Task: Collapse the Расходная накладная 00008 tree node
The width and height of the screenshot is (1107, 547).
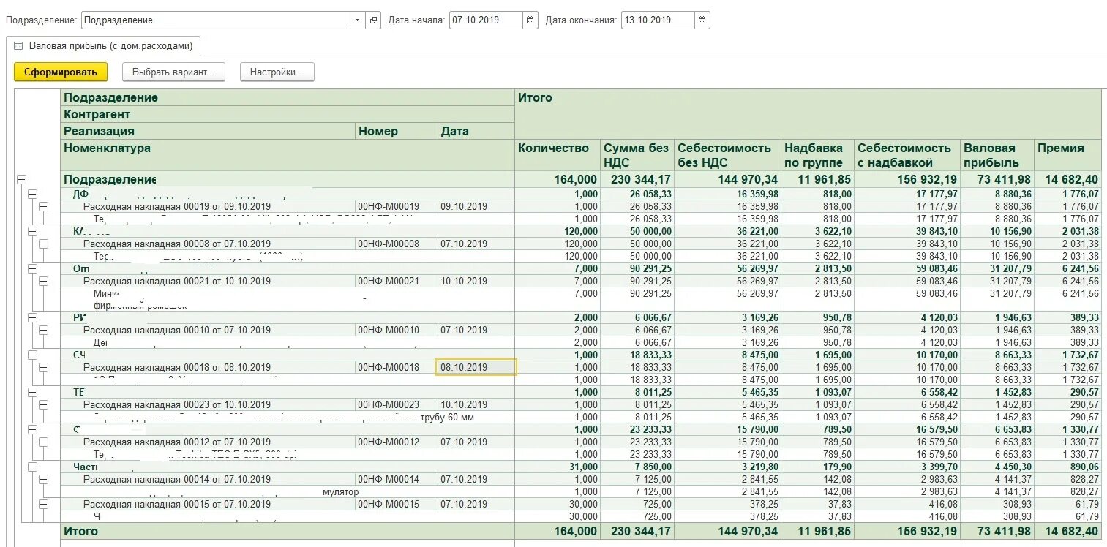Action: [x=43, y=244]
